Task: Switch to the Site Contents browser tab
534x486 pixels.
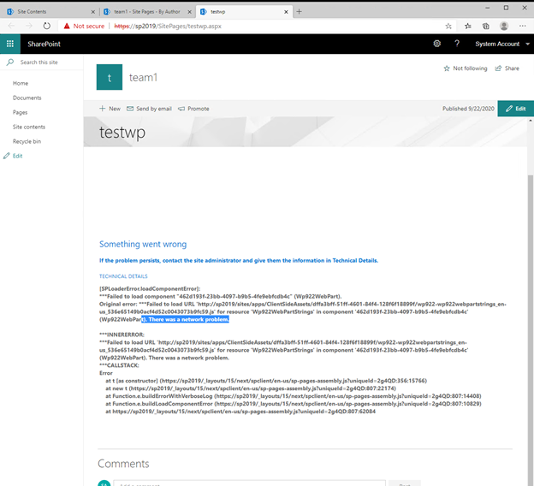Action: [x=50, y=12]
